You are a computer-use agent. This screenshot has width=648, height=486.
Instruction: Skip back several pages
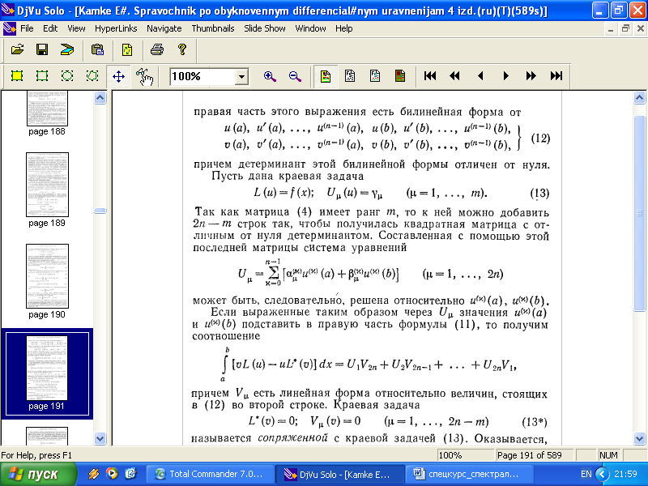tap(454, 76)
